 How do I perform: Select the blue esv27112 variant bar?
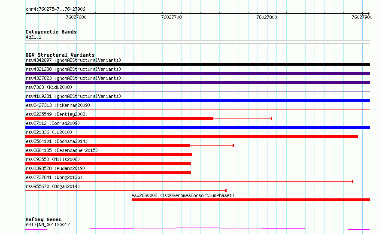point(197,128)
